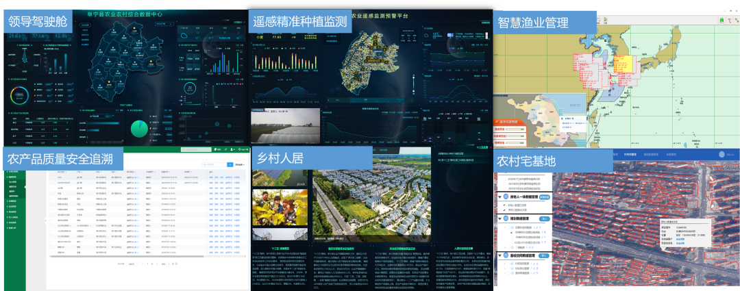Select the highlighted active tab in 农村宅基地 navigation

coord(630,154)
